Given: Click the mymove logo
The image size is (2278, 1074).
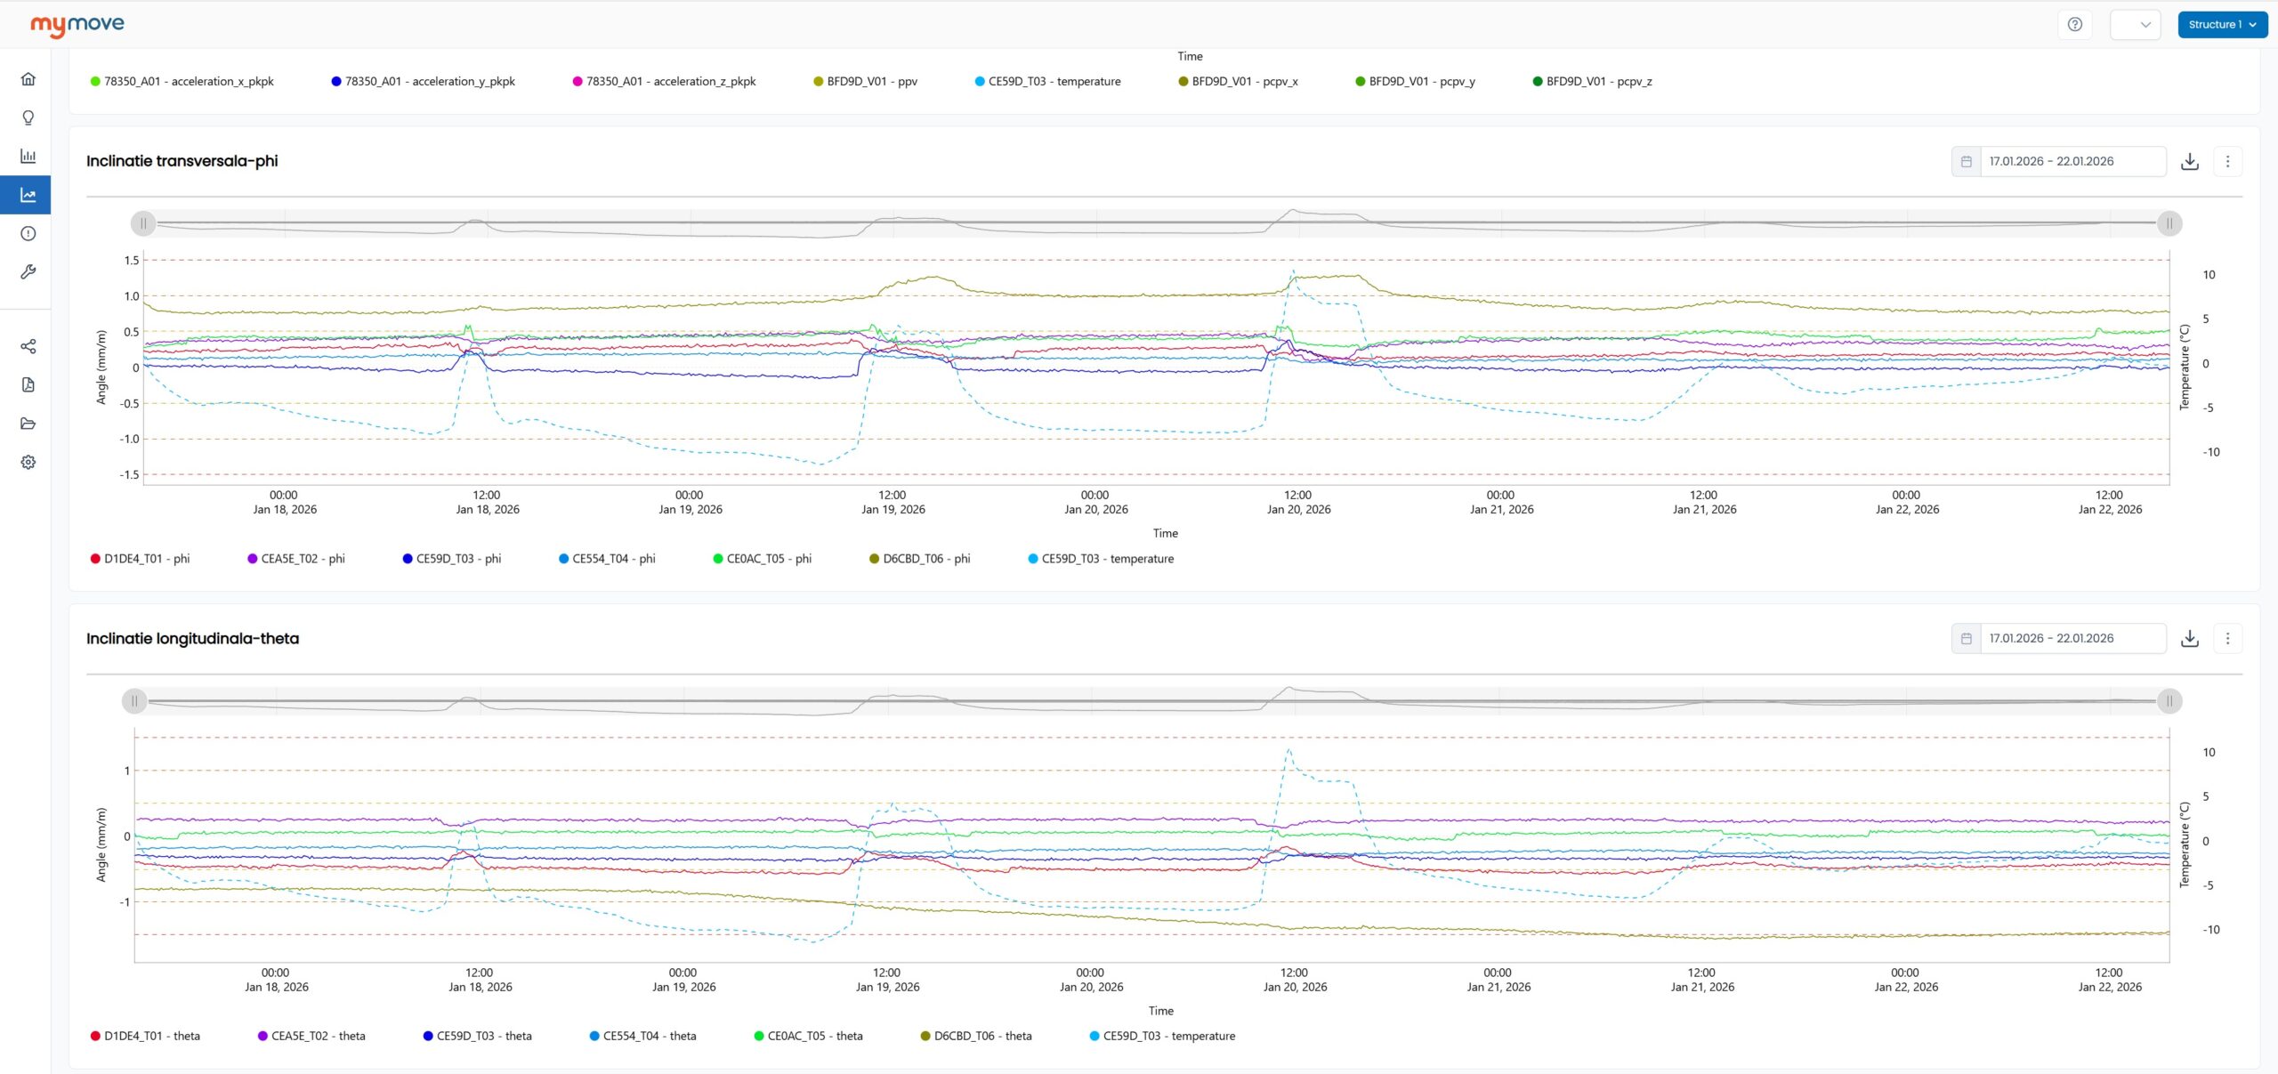Looking at the screenshot, I should coord(77,25).
